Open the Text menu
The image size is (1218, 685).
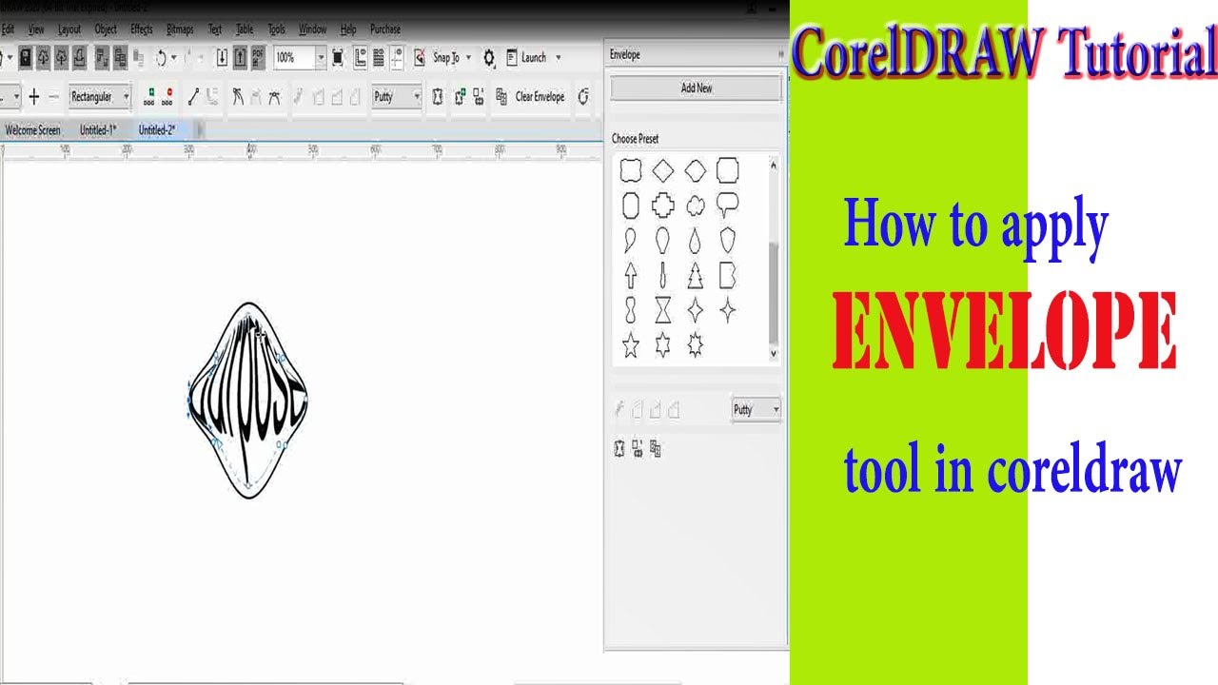[x=215, y=29]
